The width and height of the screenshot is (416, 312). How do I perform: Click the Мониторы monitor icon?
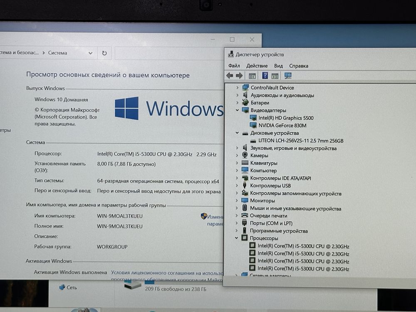click(245, 201)
